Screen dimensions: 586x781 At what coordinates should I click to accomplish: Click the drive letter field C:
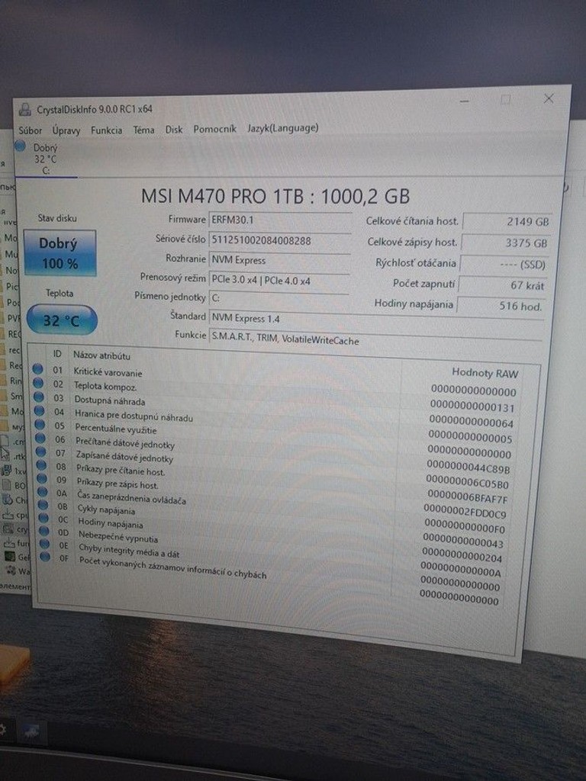(278, 298)
